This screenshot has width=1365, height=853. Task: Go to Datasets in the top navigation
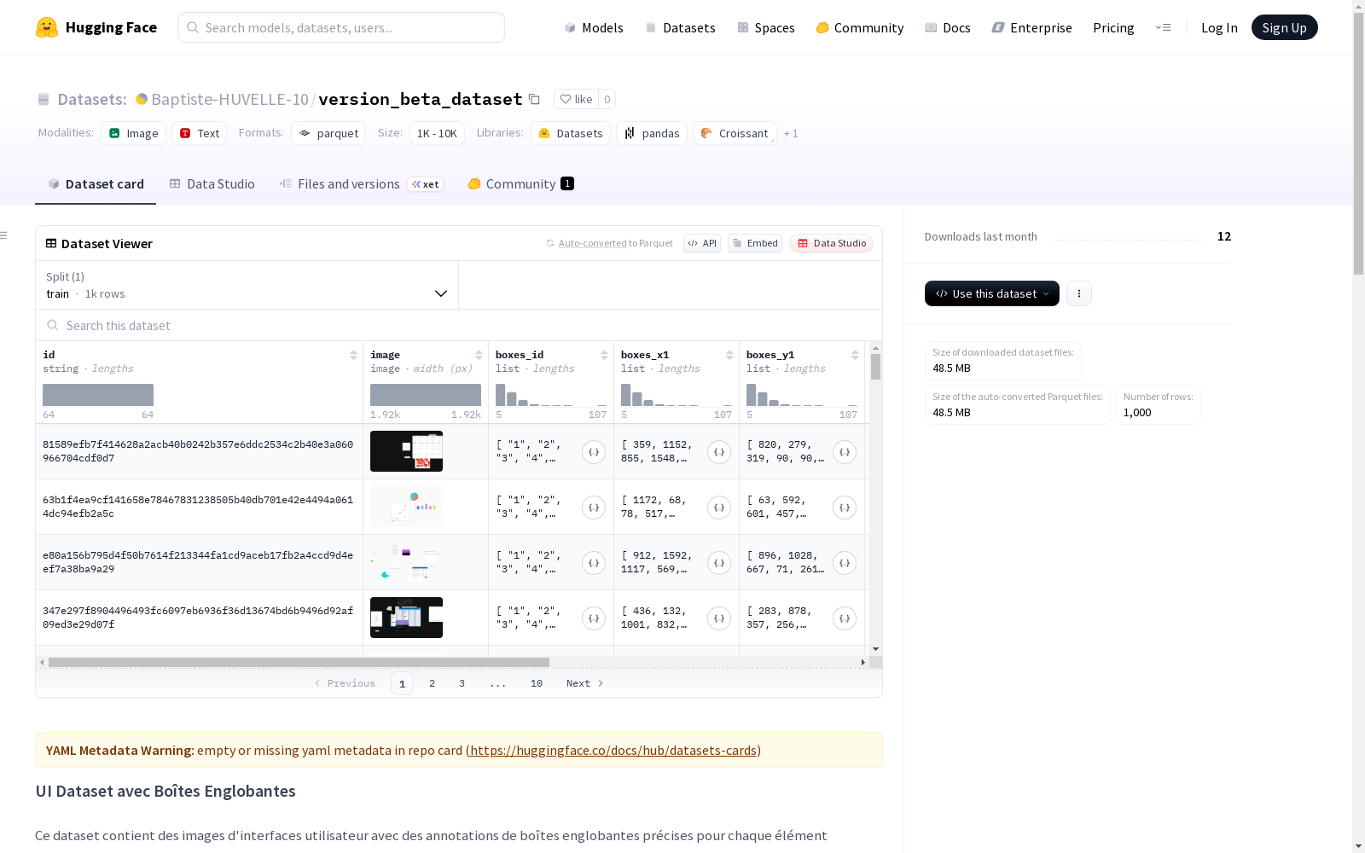(680, 27)
